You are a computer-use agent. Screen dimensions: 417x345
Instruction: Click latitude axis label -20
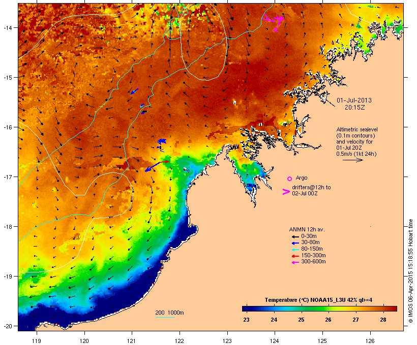click(x=7, y=326)
